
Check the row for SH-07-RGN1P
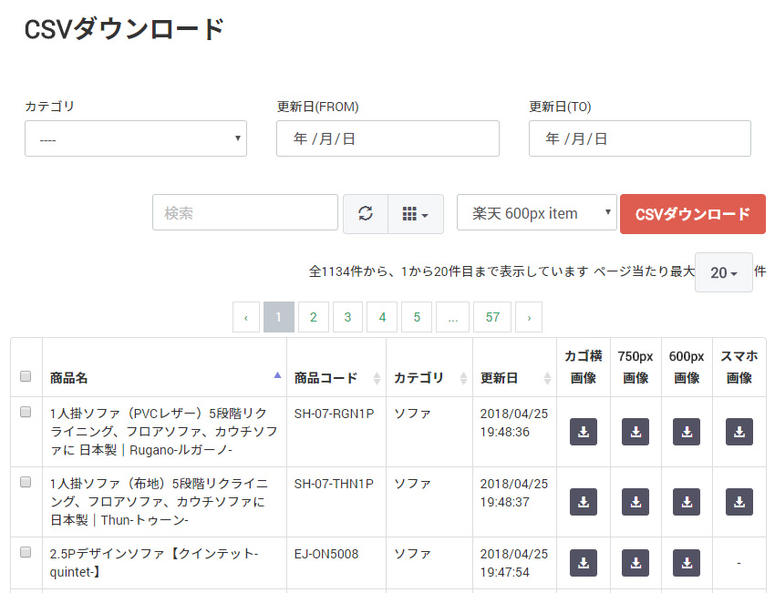[x=26, y=412]
